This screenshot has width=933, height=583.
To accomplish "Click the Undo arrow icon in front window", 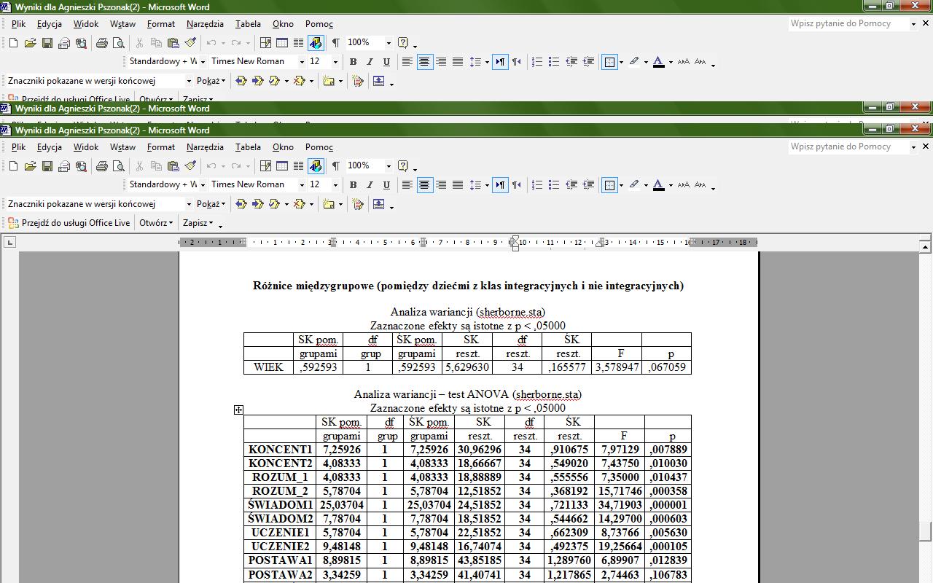I will (211, 166).
